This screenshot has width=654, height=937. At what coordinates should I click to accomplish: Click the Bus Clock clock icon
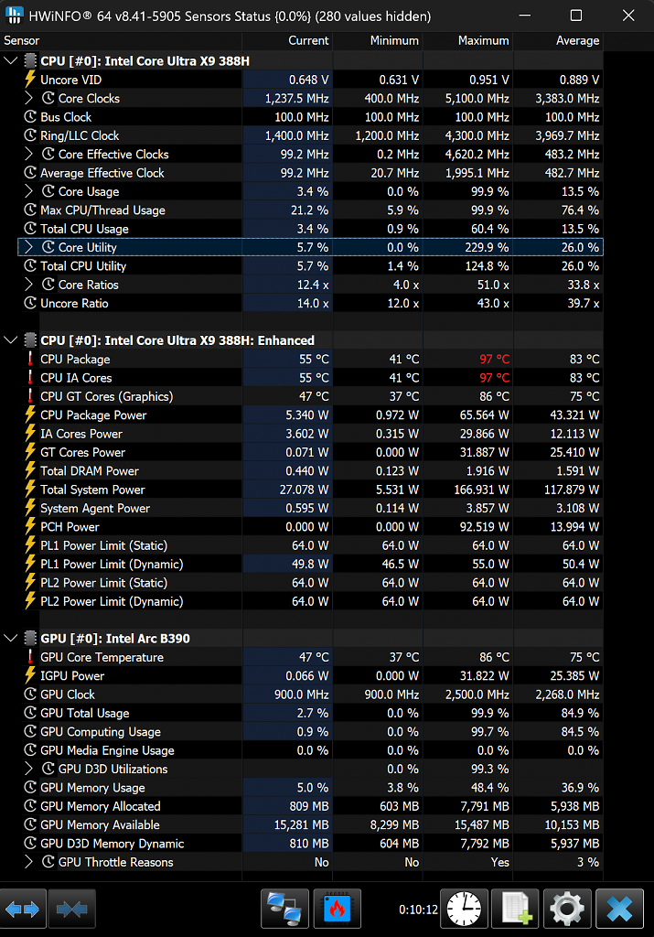tap(30, 116)
